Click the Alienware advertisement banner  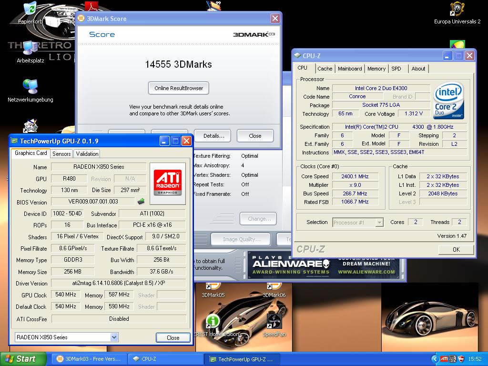pos(324,265)
